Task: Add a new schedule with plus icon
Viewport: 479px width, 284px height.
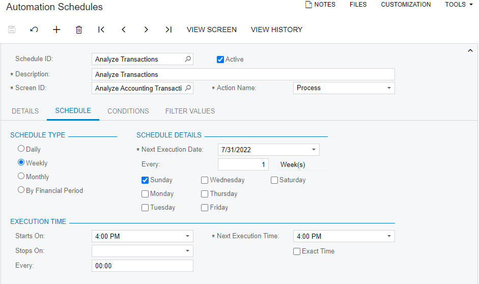Action: pyautogui.click(x=57, y=30)
